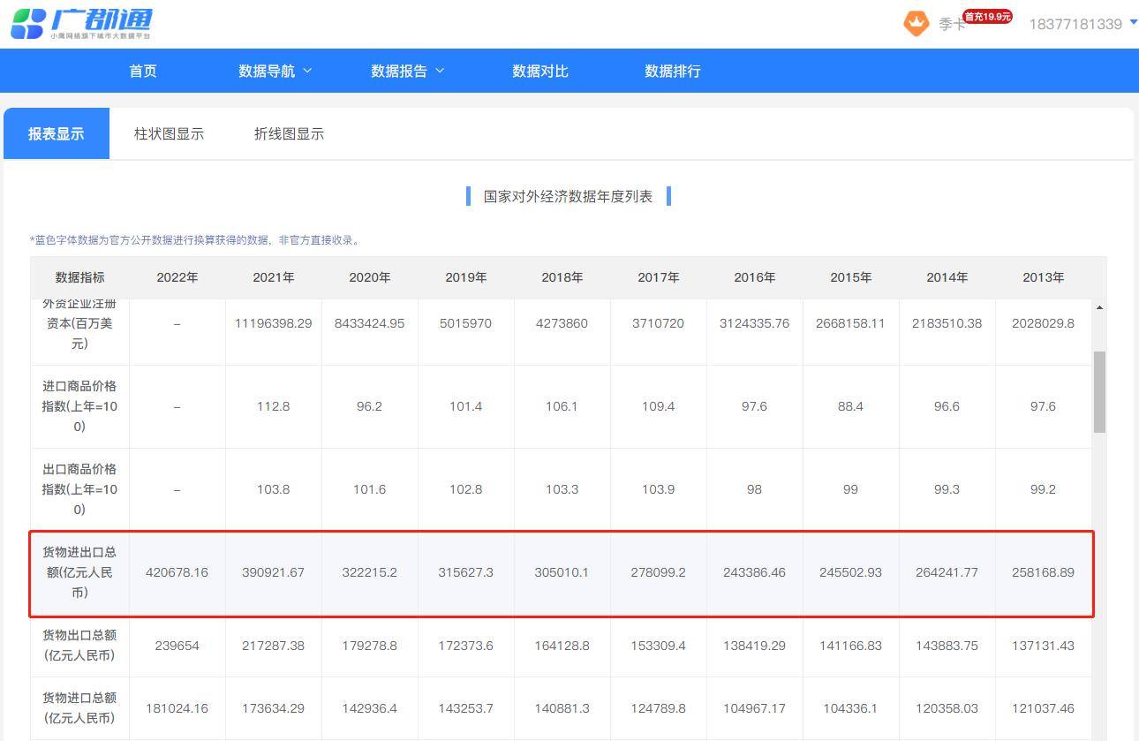Select the 2022年 column header
This screenshot has width=1139, height=741.
coord(177,276)
